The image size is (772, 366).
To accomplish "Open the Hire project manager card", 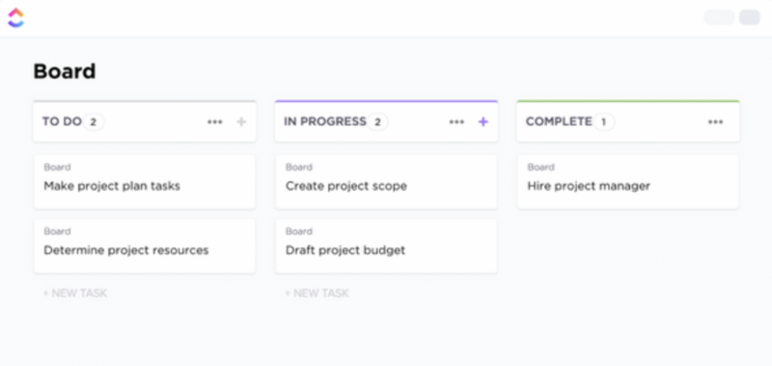I will tap(628, 182).
